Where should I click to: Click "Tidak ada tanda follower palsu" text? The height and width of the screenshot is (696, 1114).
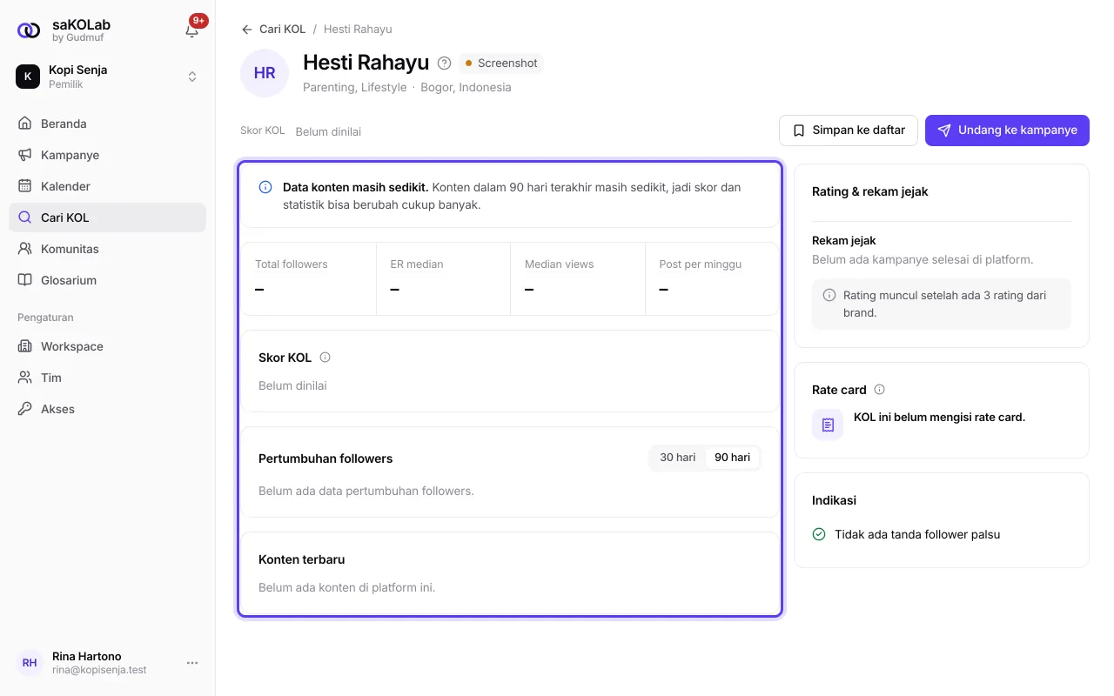coord(917,534)
